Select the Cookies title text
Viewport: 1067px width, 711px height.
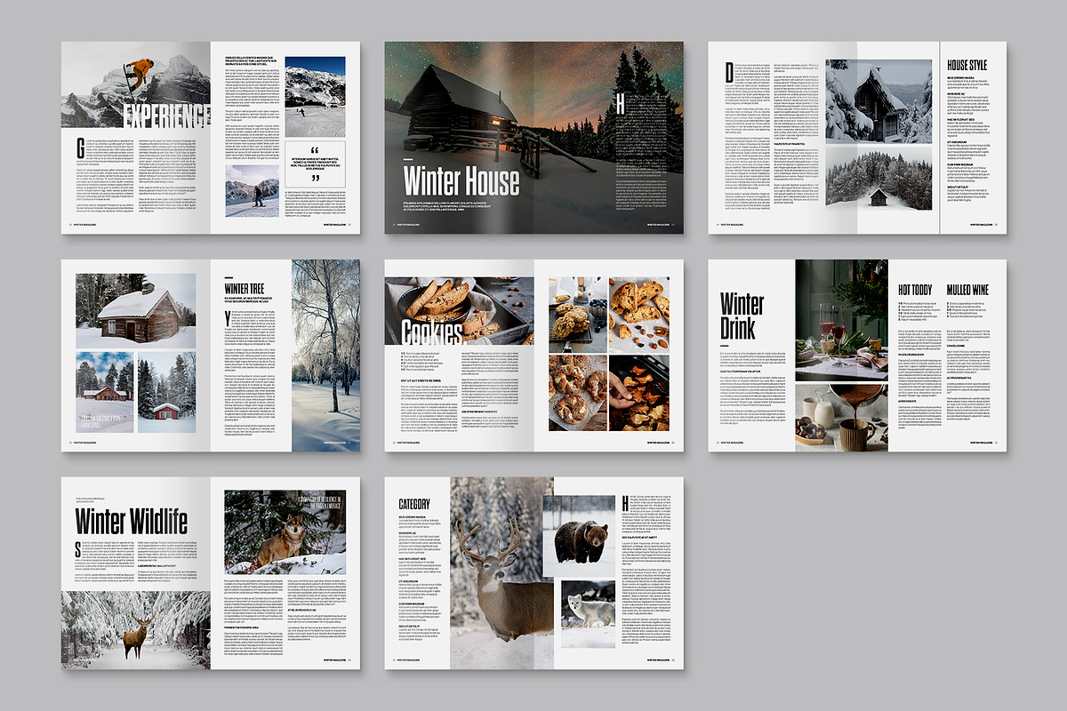coord(432,332)
